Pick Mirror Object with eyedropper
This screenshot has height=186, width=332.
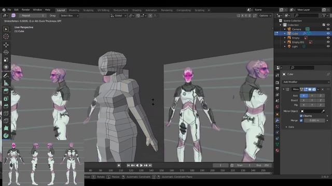pyautogui.click(x=323, y=111)
